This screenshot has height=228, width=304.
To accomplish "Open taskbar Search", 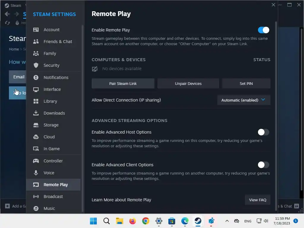I will click(x=107, y=221).
